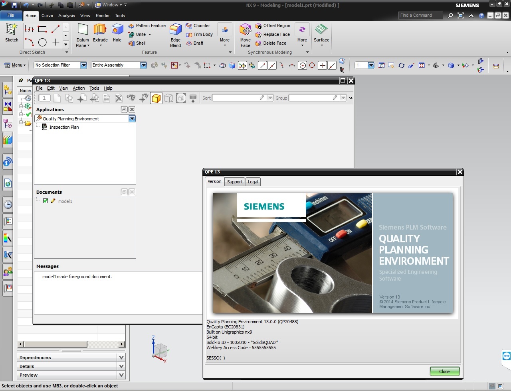
Task: Open the Action menu in QPE
Action: click(x=79, y=88)
